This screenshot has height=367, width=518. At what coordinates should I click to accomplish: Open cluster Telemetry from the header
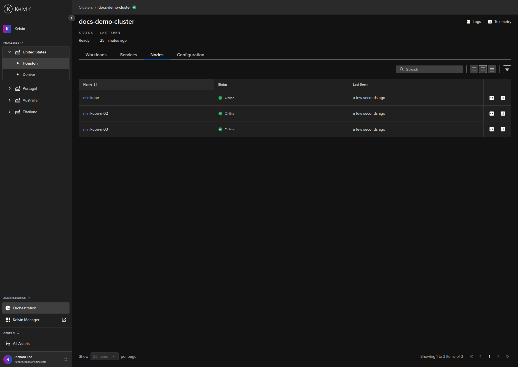[500, 22]
